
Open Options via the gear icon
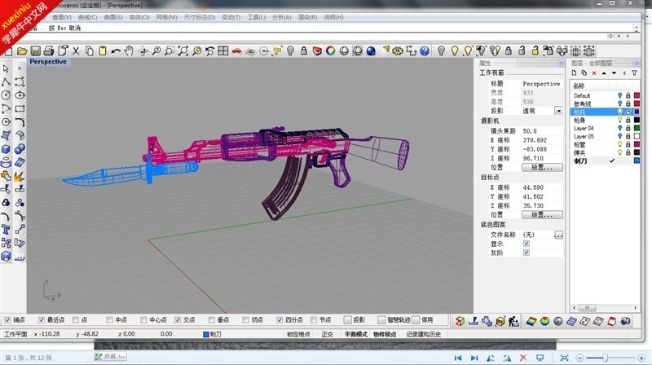[398, 51]
